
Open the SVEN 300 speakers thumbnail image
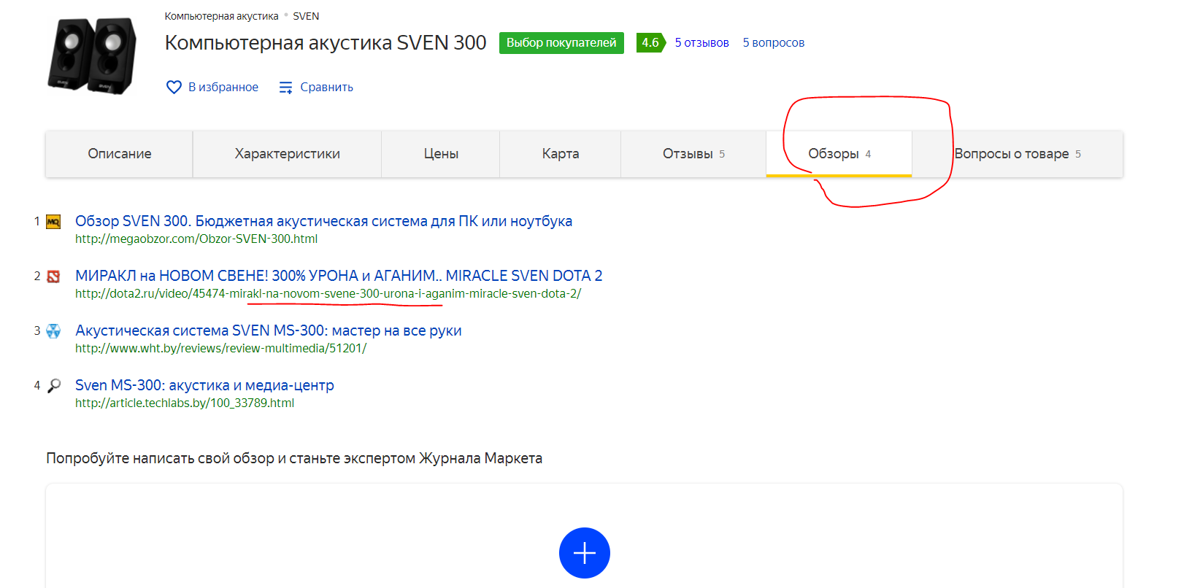[x=92, y=55]
